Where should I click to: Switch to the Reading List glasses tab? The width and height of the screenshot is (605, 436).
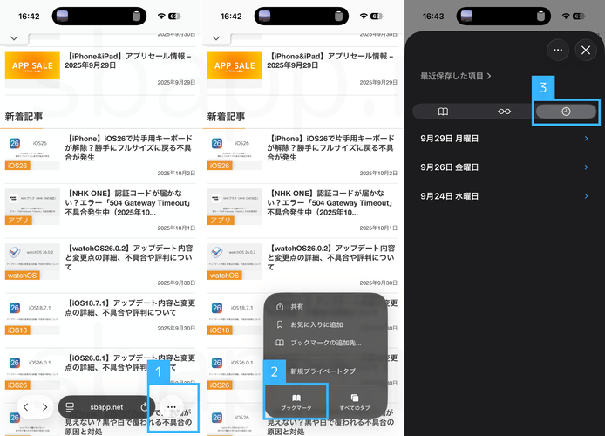point(505,112)
